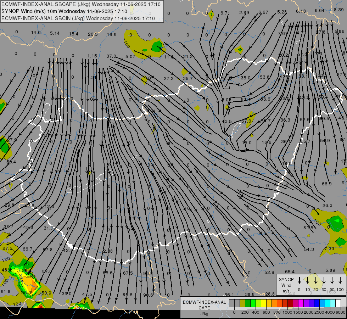Viewport: 347px width, 319px height.
Task: Click the 6.71 value near the top
Action: pos(225,13)
